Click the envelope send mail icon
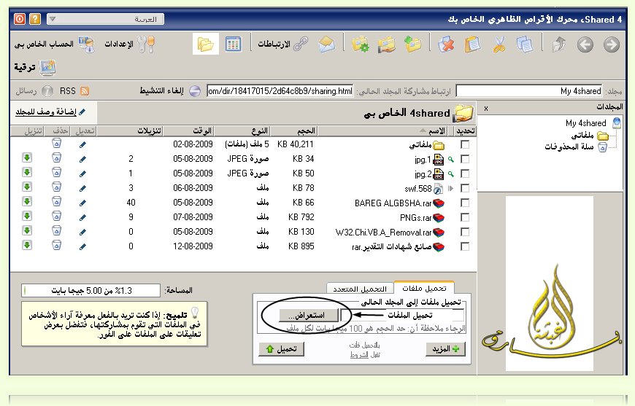The image size is (635, 406). pos(327,44)
